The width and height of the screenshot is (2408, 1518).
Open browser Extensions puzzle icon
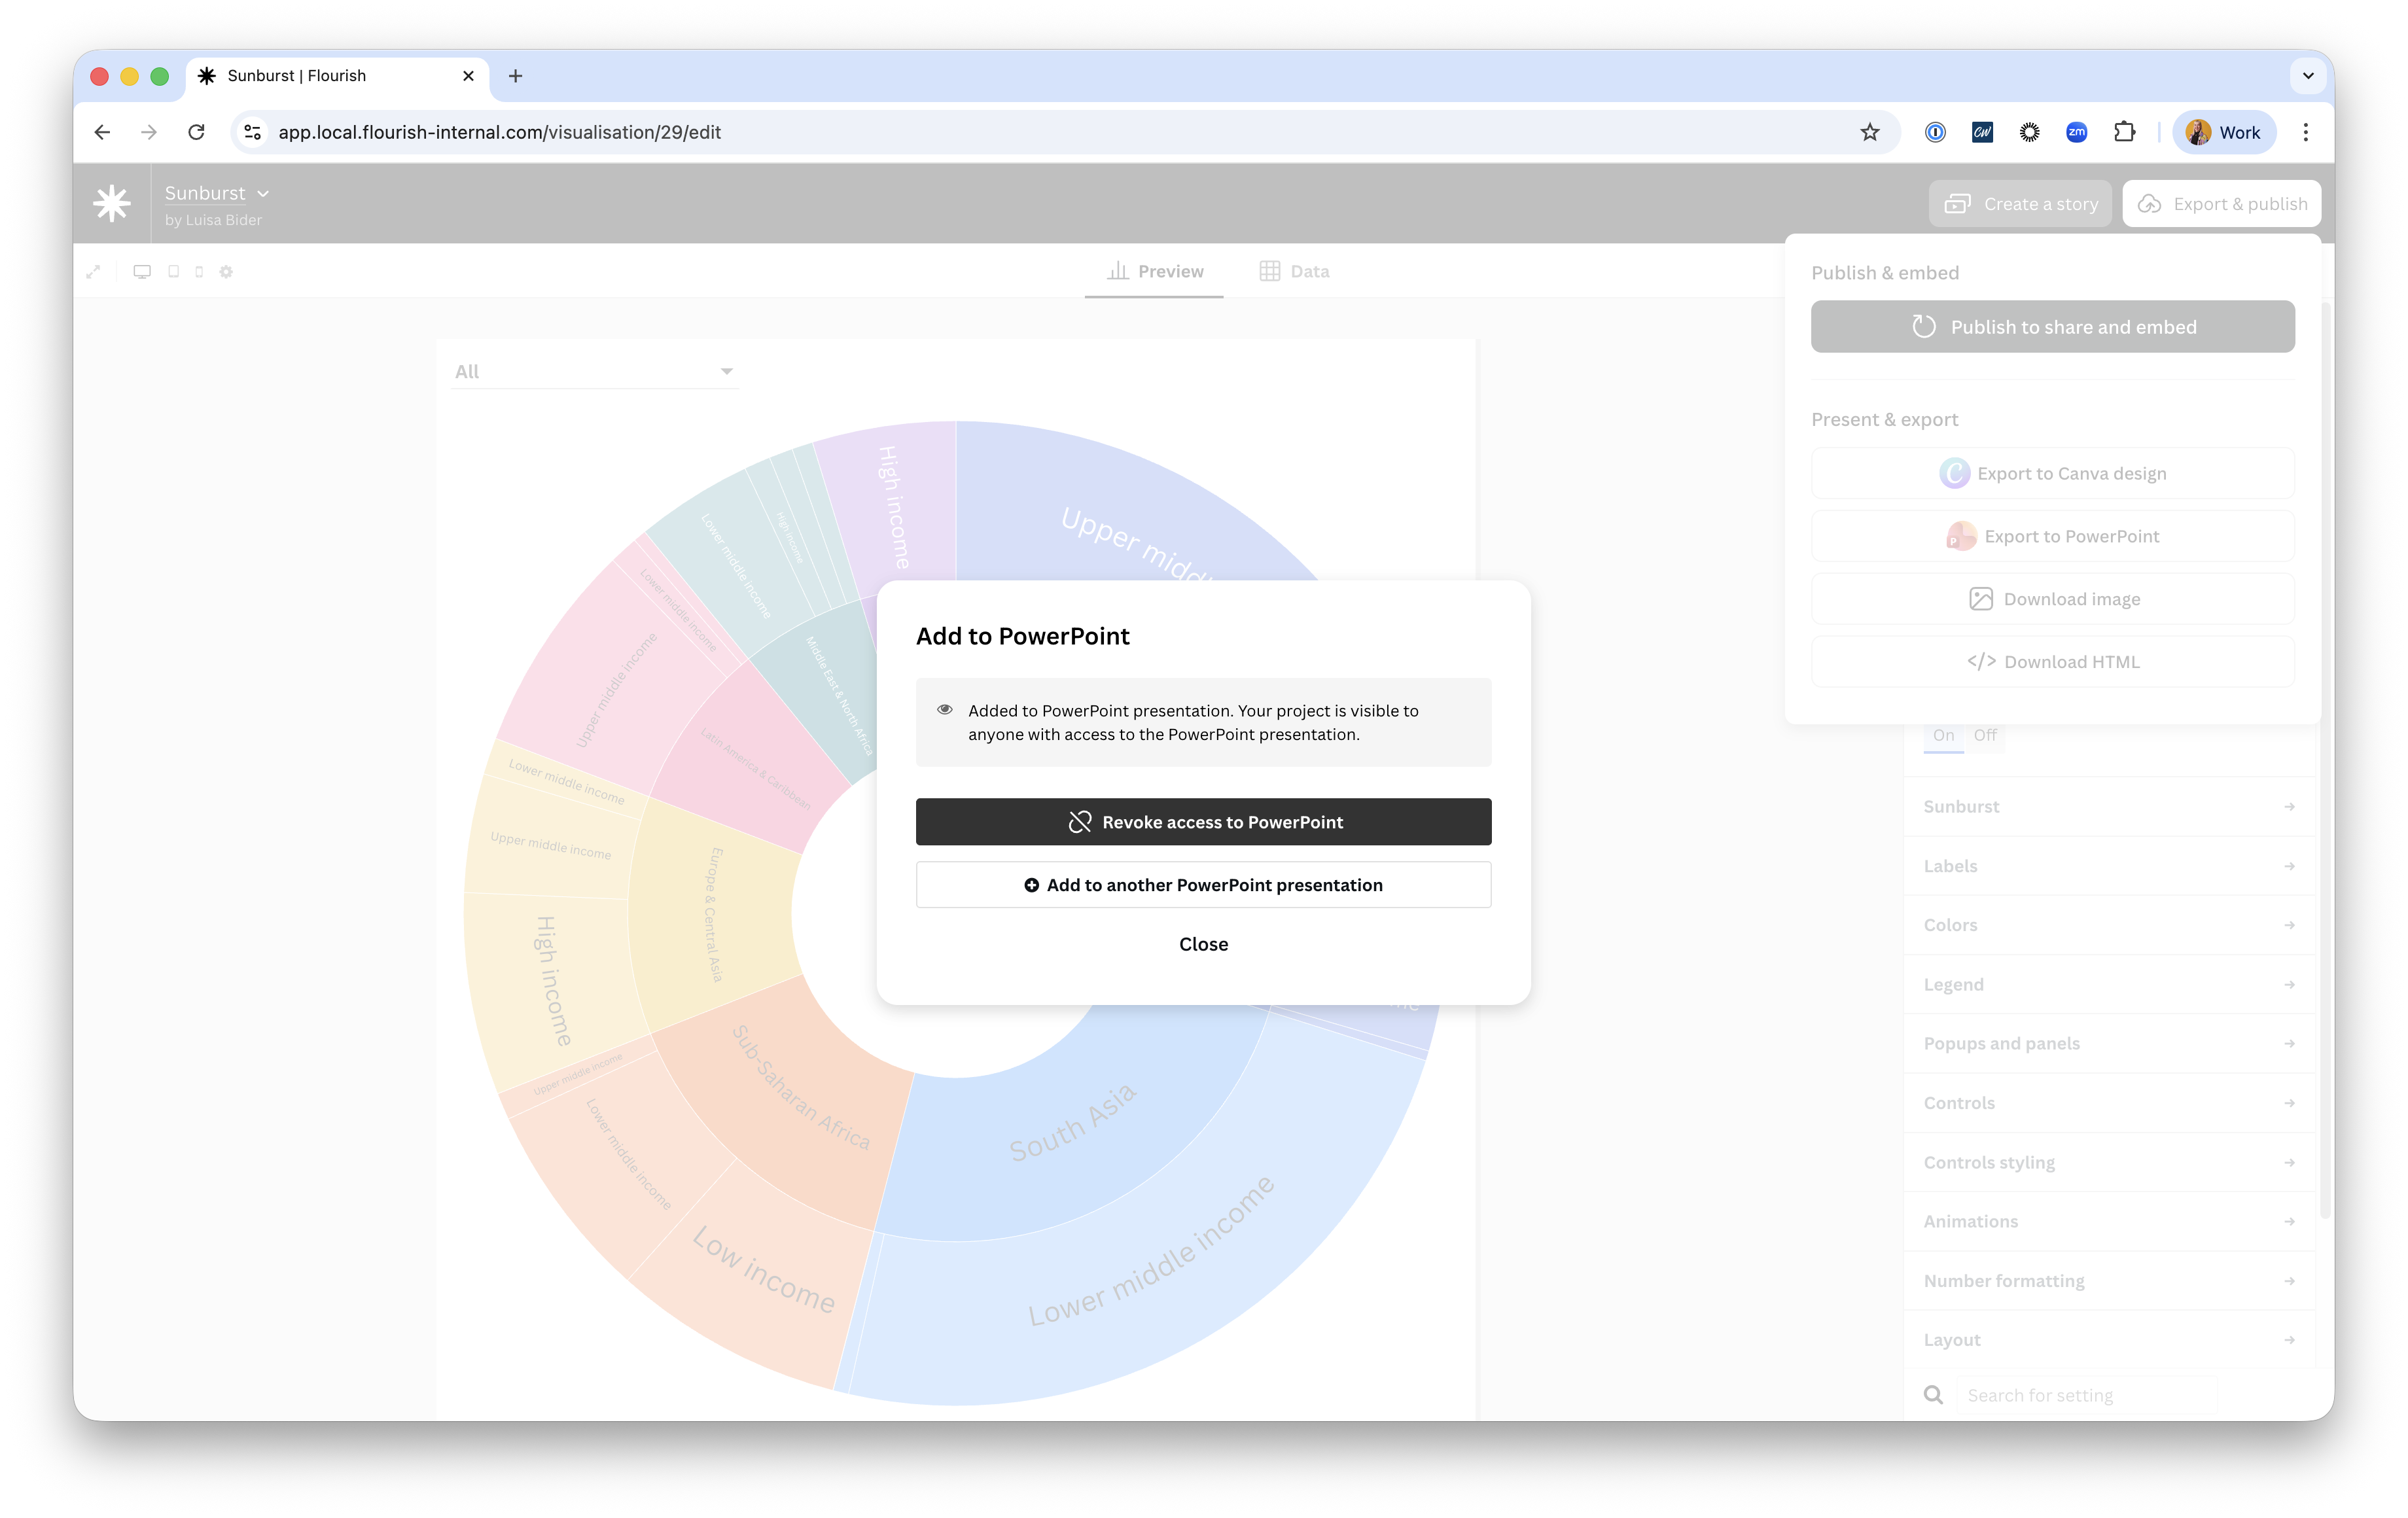tap(2124, 132)
